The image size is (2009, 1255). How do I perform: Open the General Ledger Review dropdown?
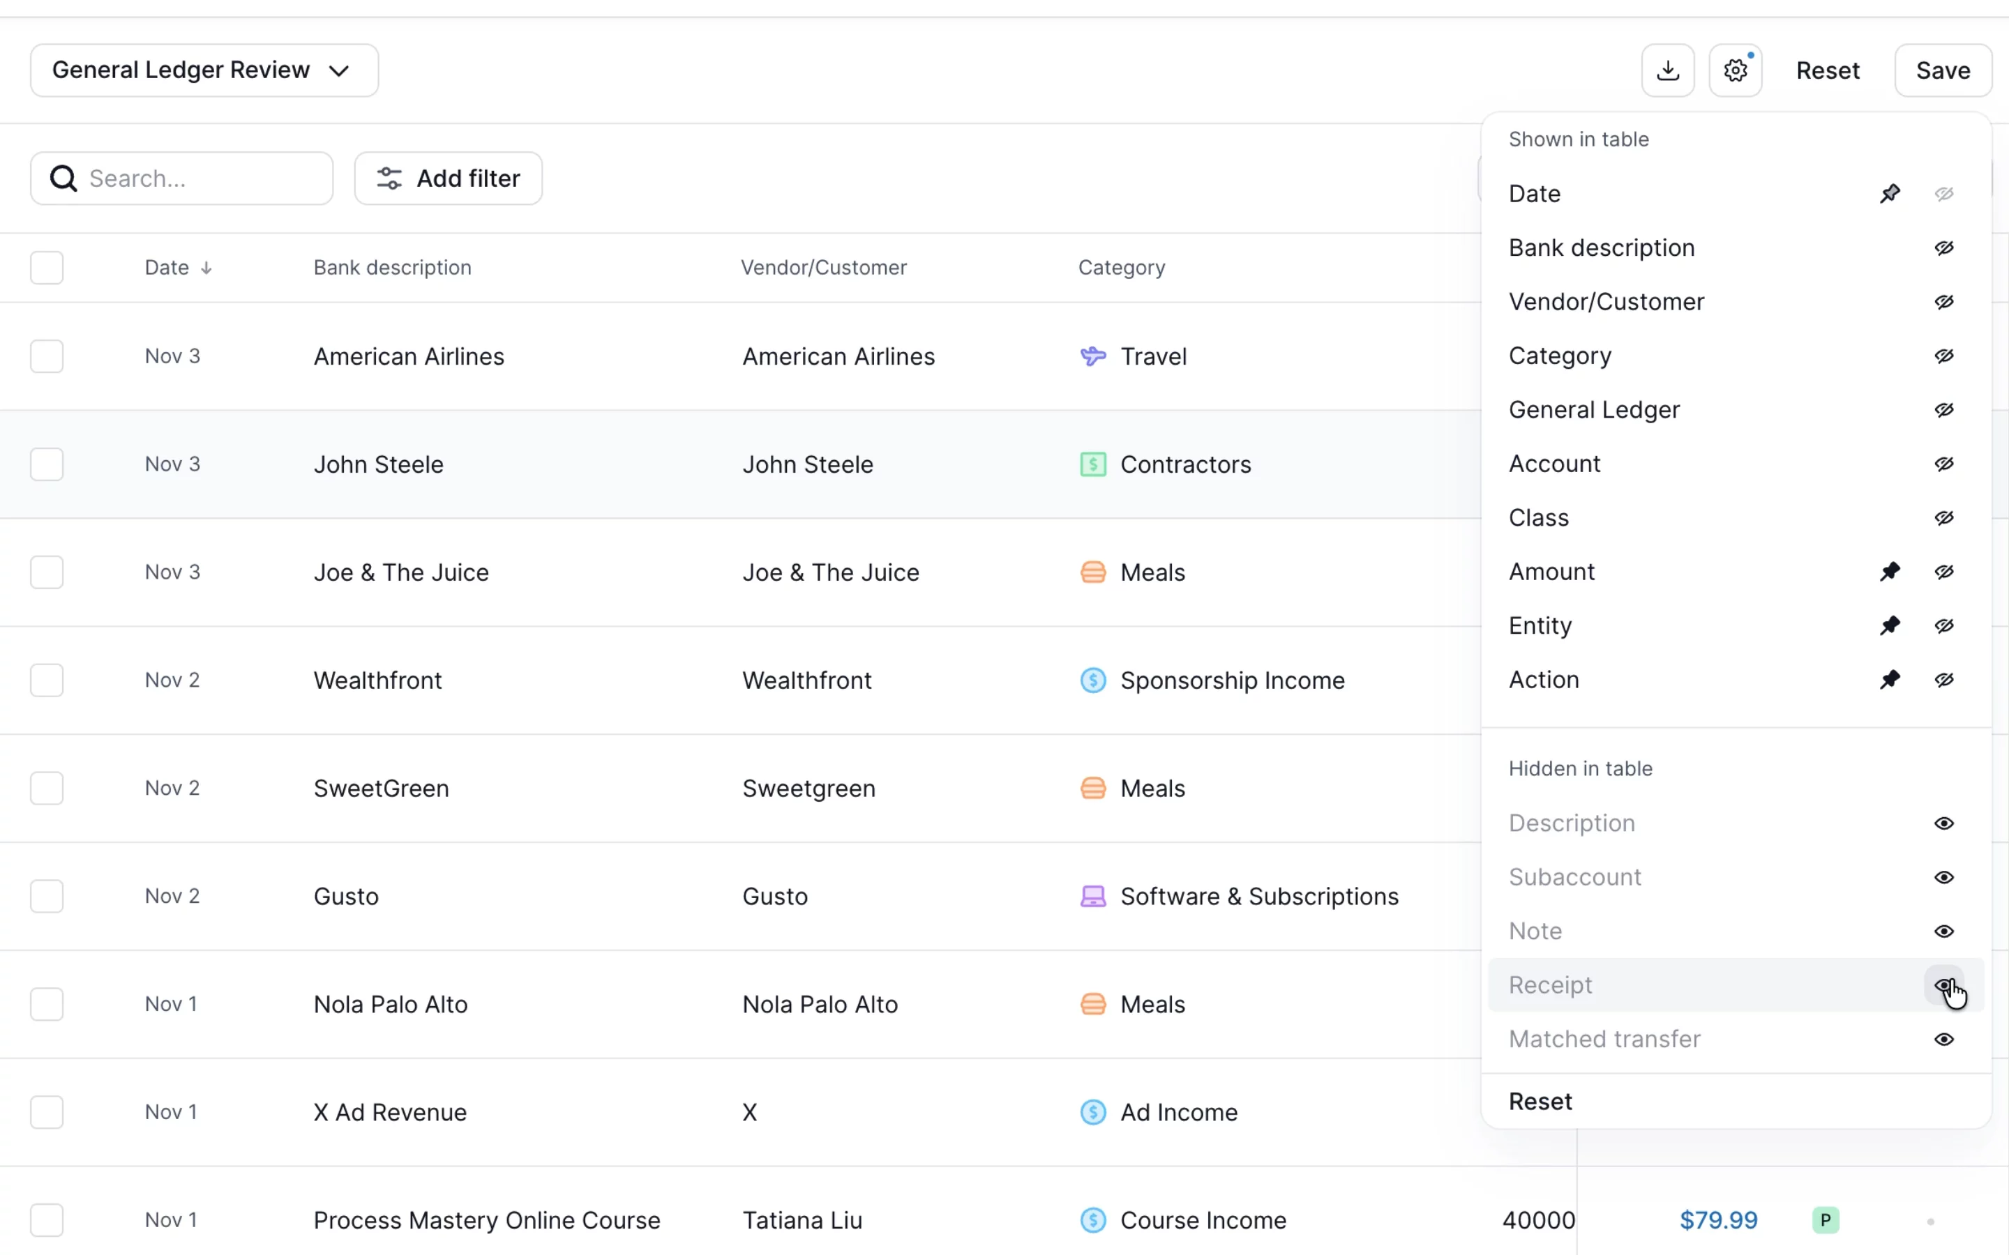(x=204, y=70)
